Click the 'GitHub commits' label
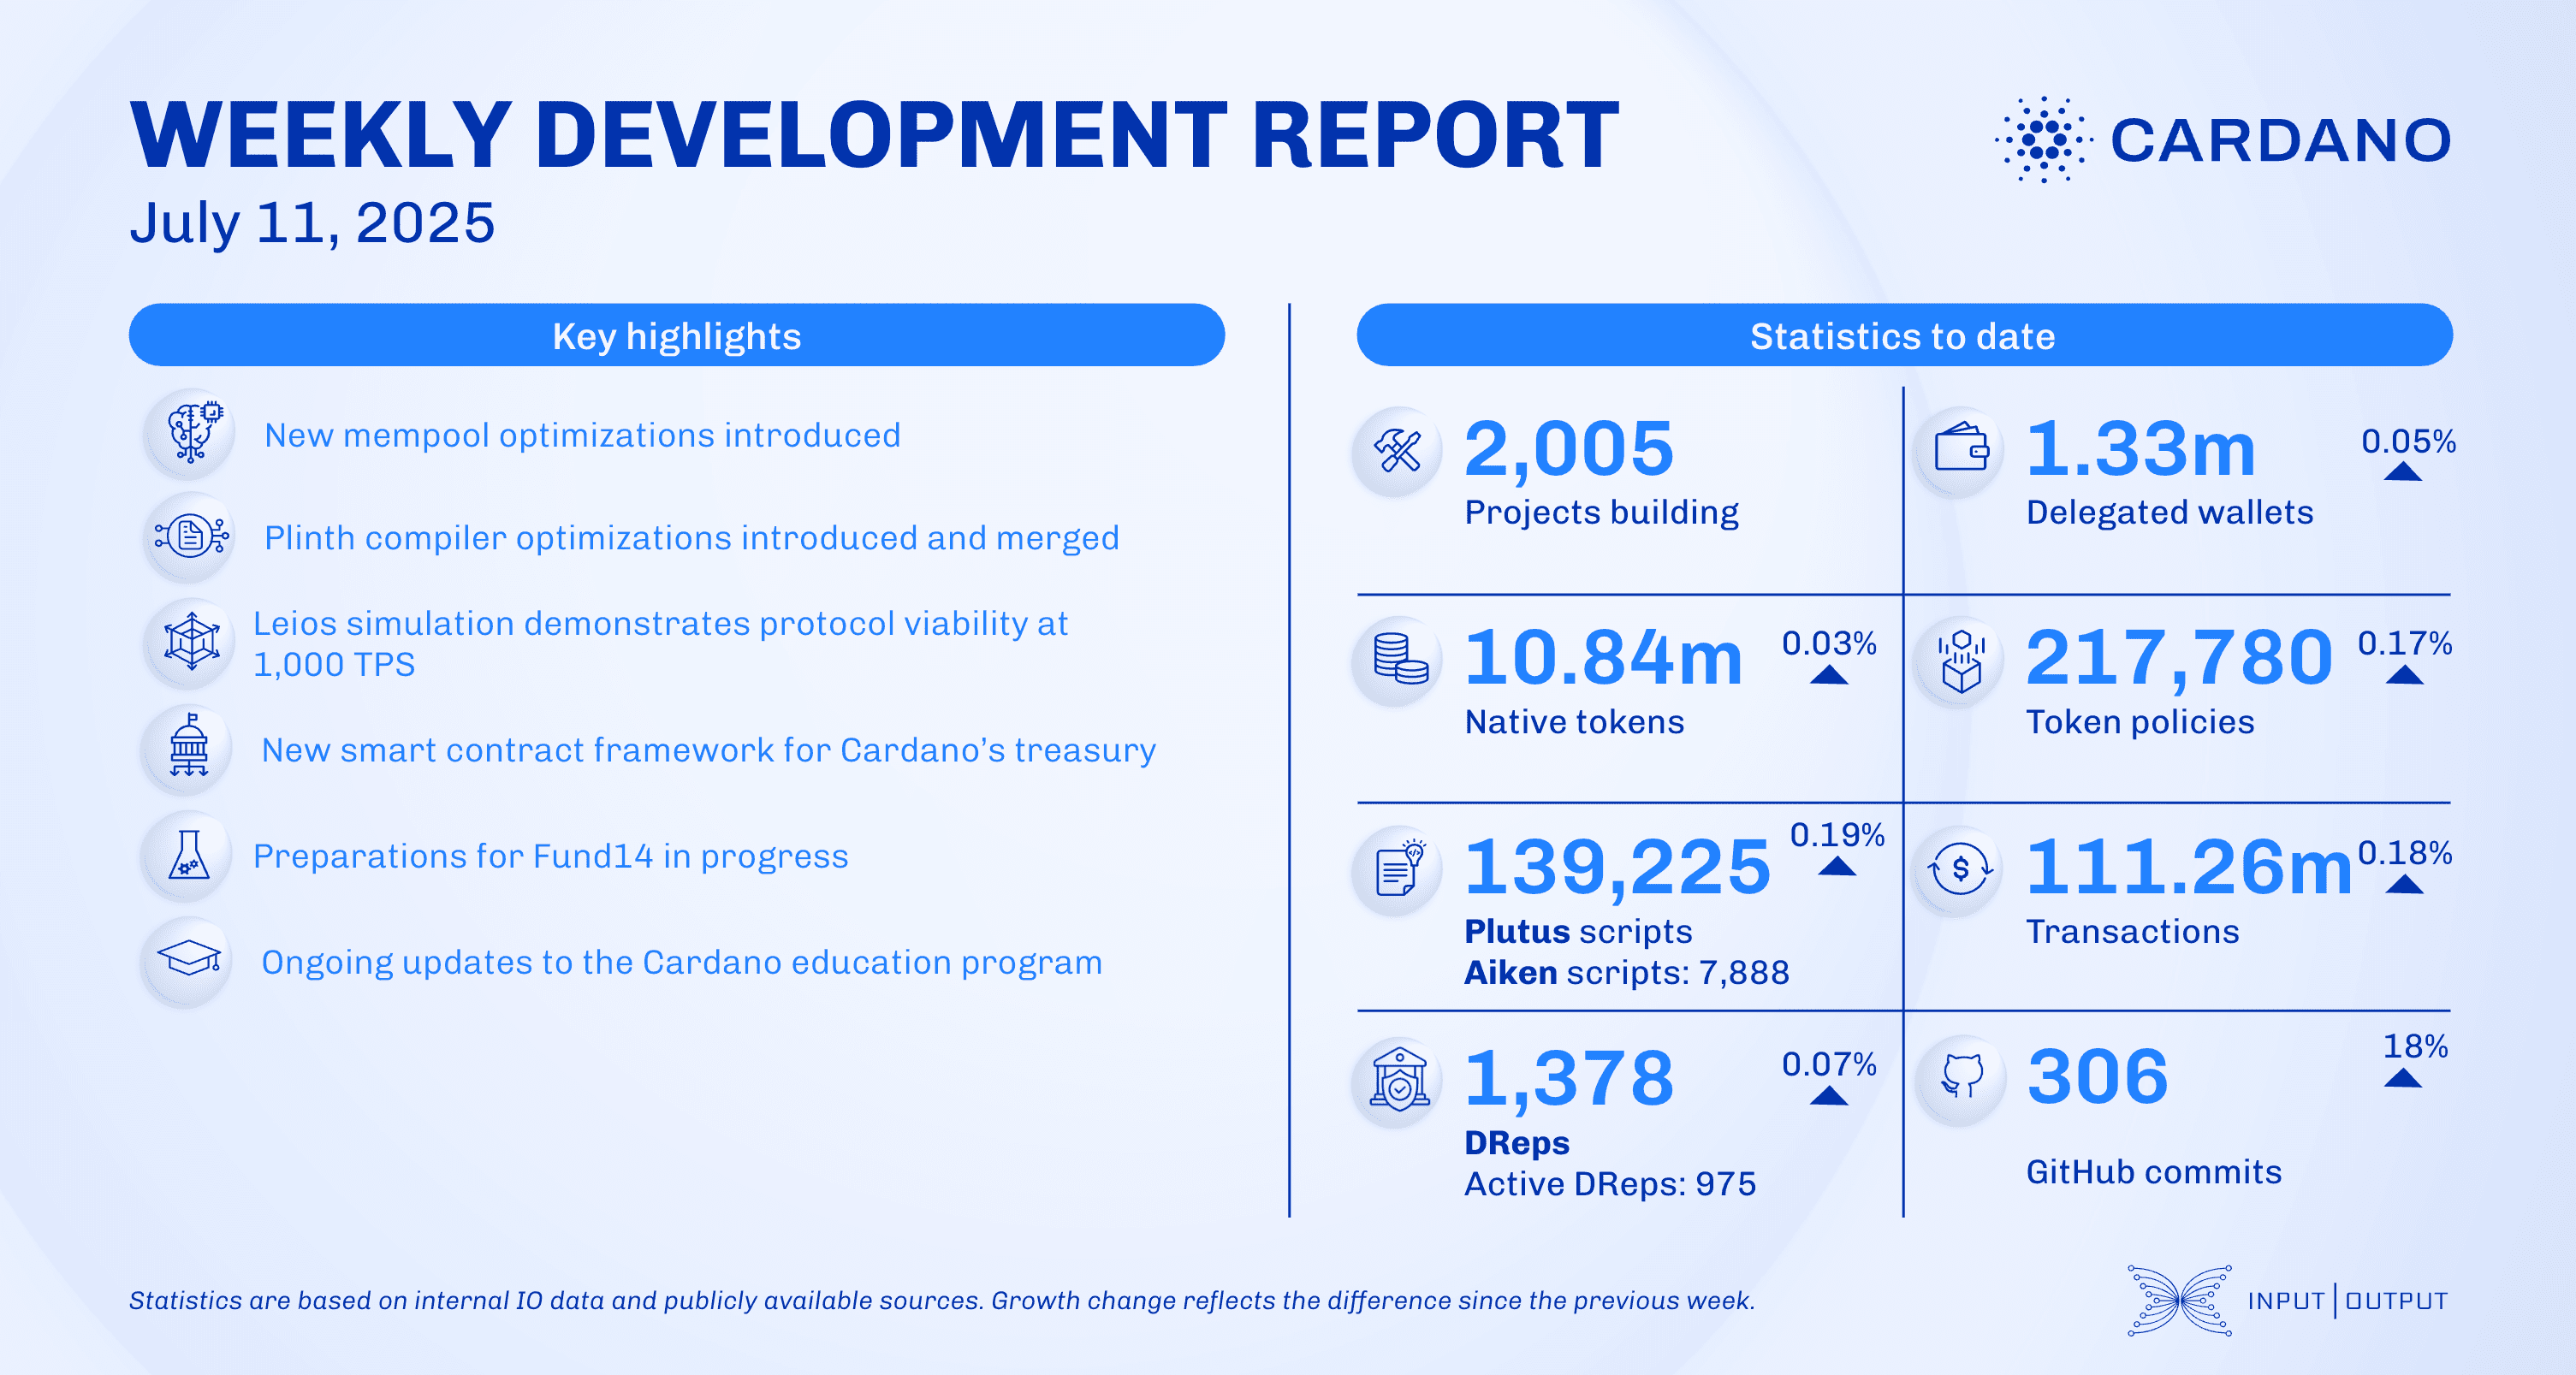 [2153, 1171]
